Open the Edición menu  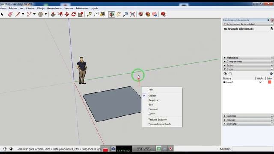click(x=13, y=9)
